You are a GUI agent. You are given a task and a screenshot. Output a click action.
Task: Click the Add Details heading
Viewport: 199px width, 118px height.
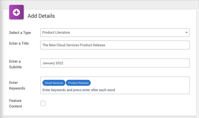[x=41, y=16]
